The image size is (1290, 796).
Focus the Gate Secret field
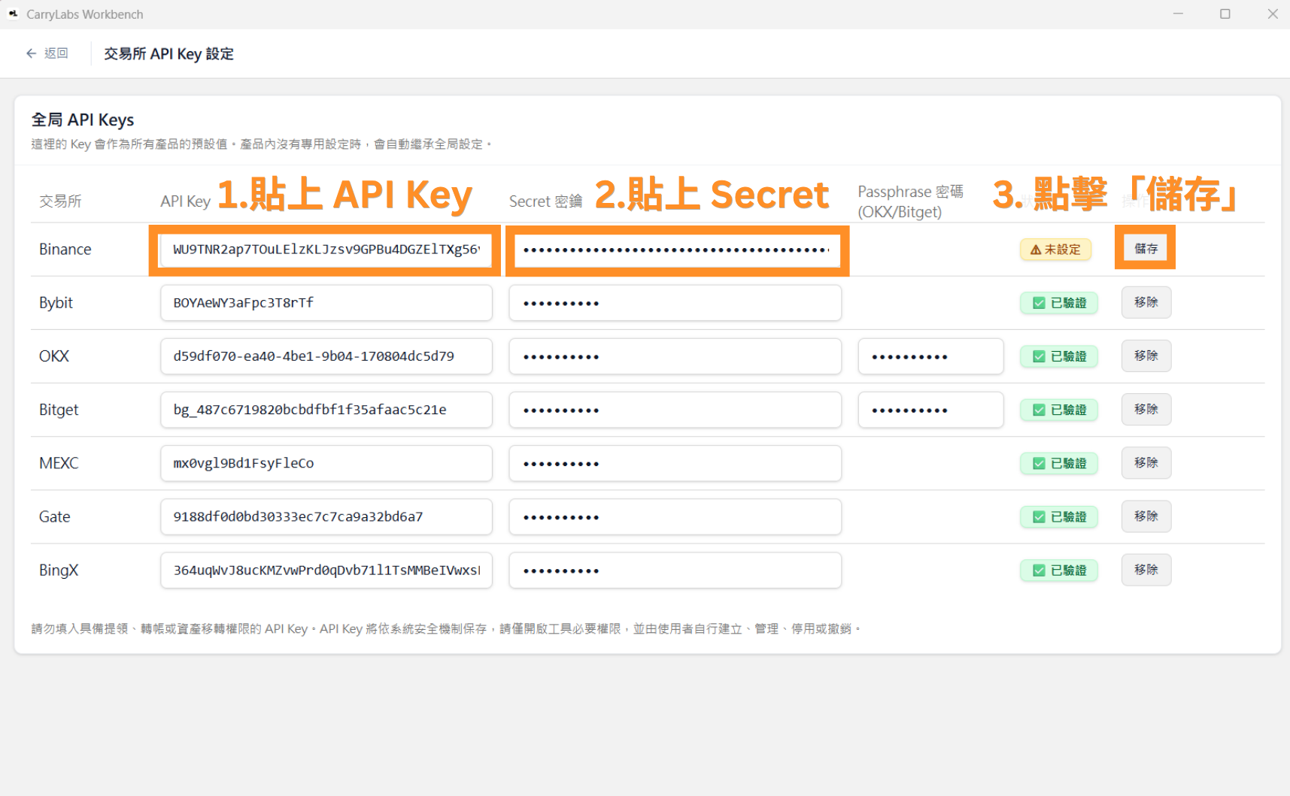pyautogui.click(x=675, y=516)
